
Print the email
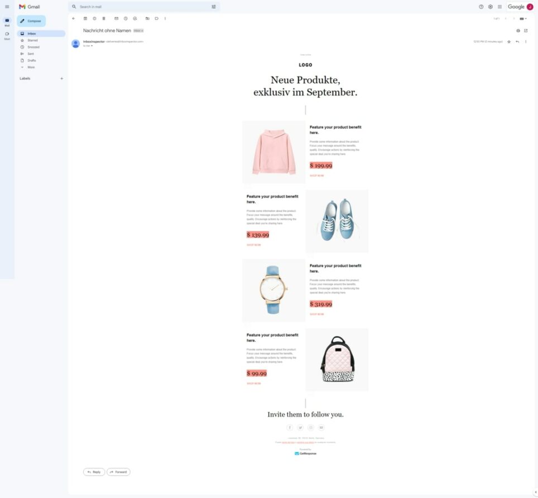pyautogui.click(x=518, y=31)
